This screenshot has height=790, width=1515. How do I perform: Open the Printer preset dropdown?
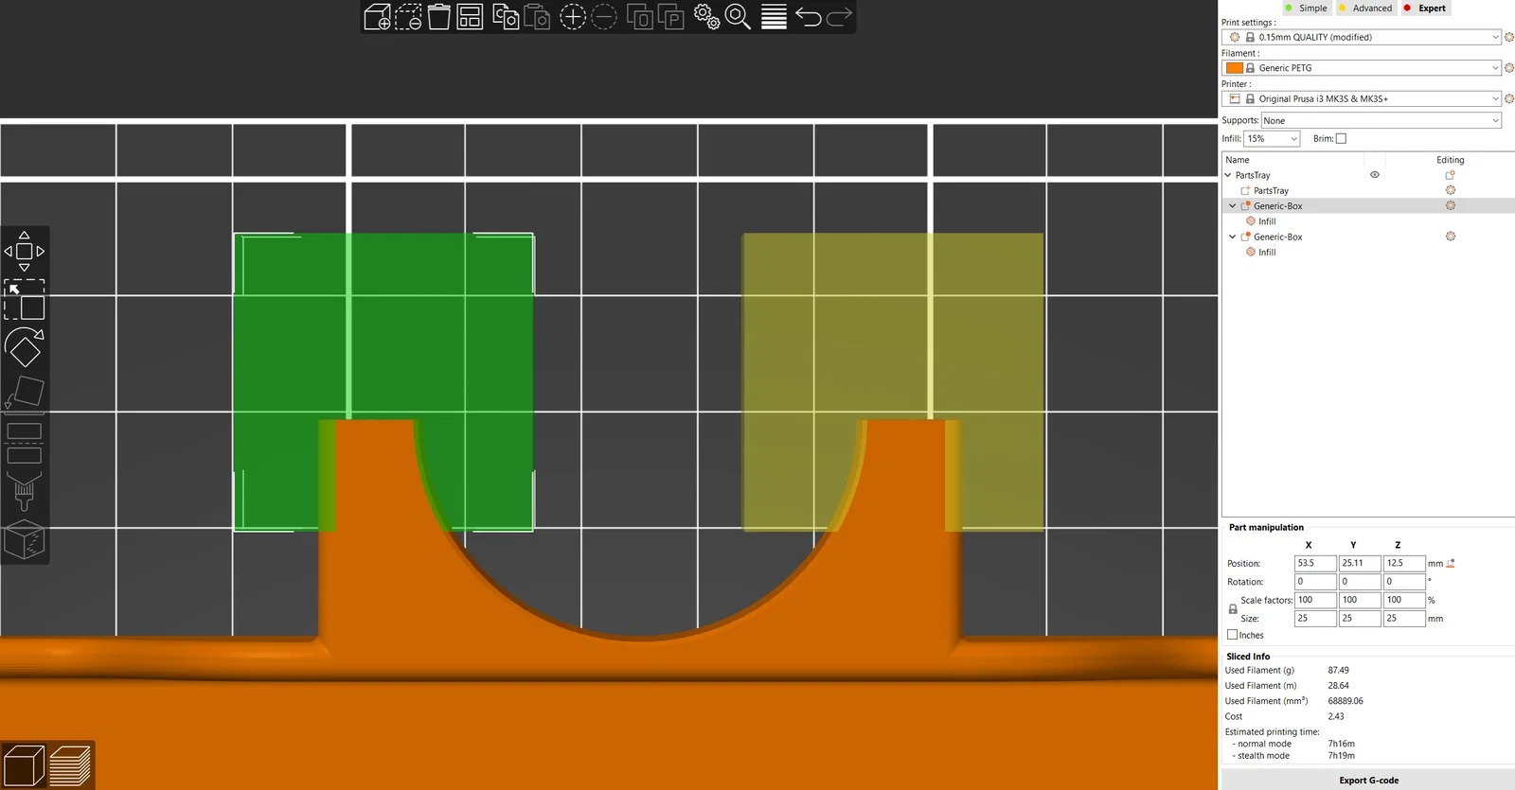(x=1362, y=98)
